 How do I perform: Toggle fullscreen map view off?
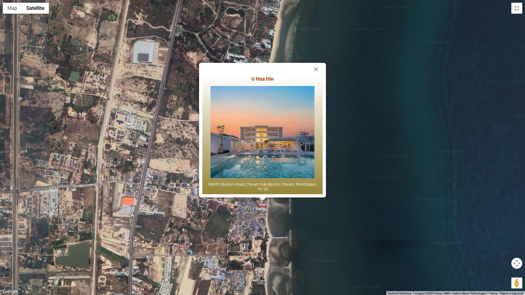click(x=517, y=8)
